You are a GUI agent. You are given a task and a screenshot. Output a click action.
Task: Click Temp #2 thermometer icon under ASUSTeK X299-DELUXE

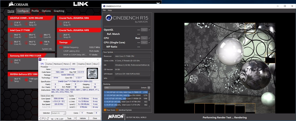pos(26,24)
